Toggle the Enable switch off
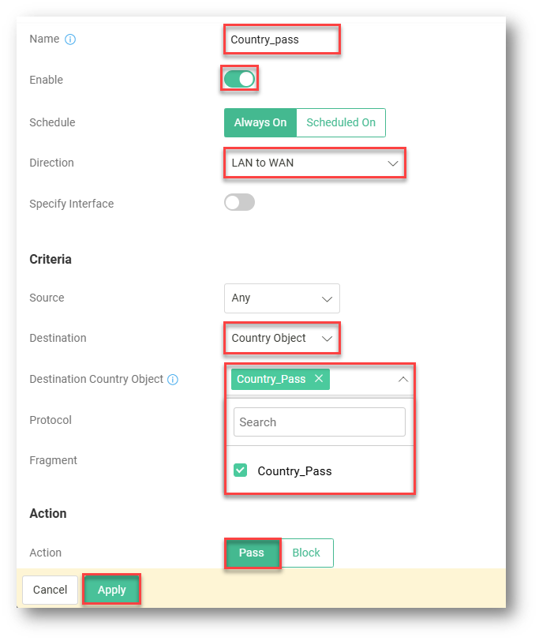Screen dimensions: 539x641 click(x=239, y=79)
